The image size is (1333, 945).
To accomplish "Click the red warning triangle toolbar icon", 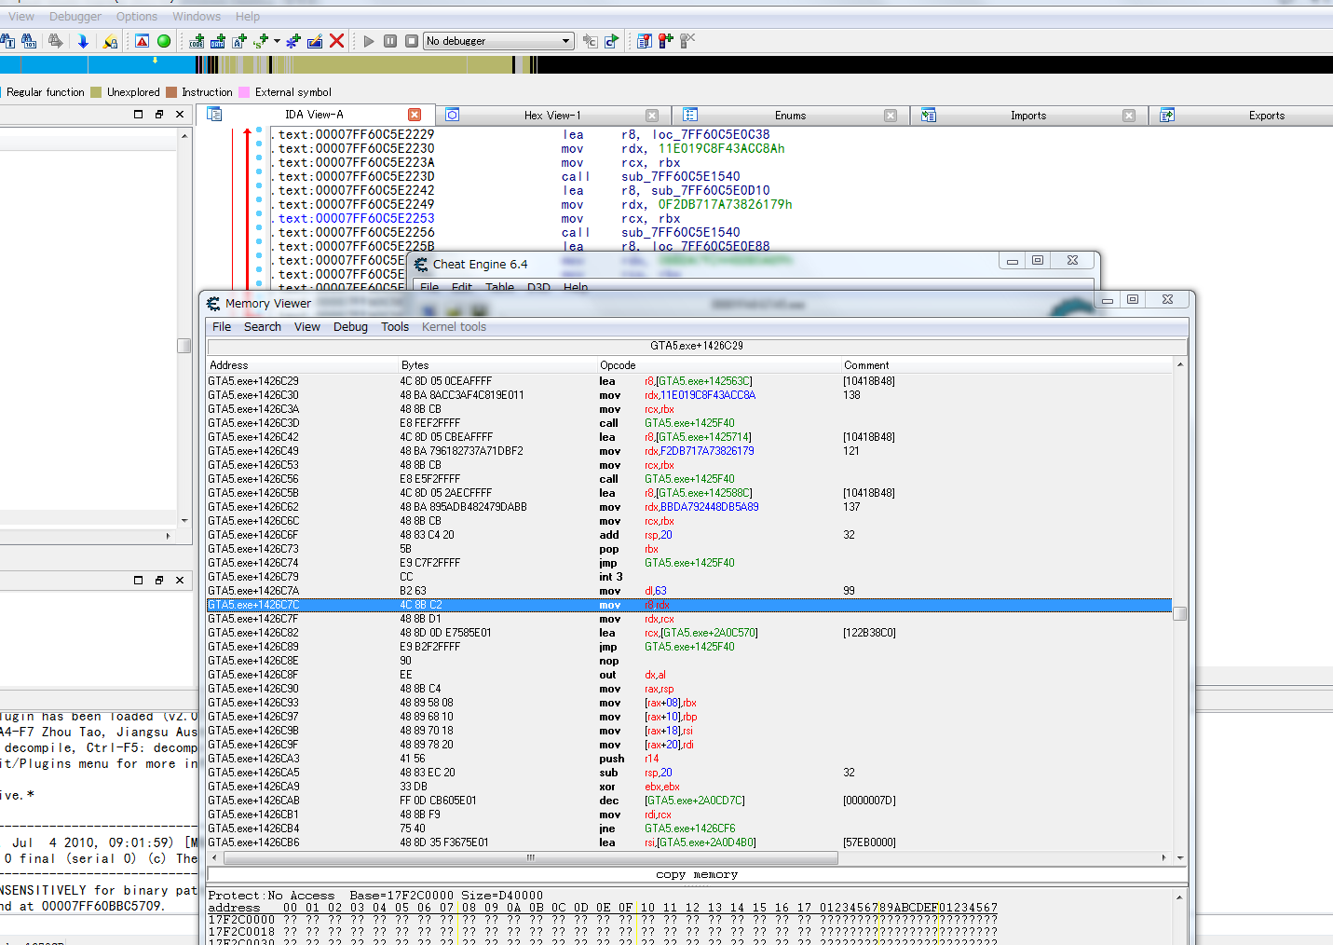I will point(142,41).
